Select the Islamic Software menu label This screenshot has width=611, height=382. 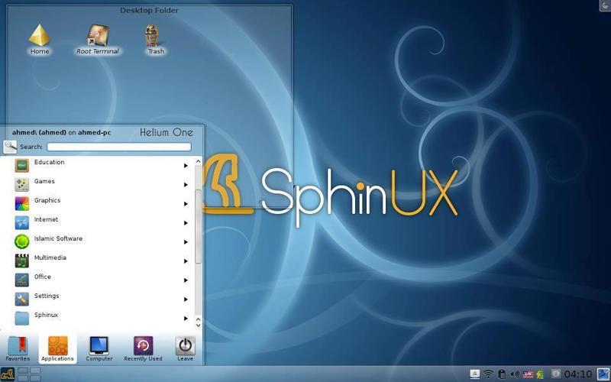point(58,238)
